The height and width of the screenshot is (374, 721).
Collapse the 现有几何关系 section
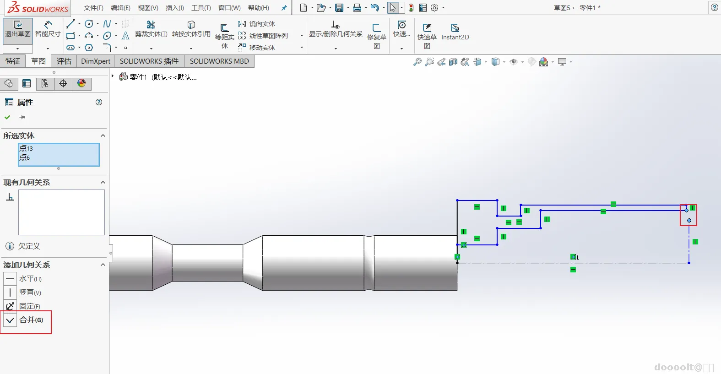click(103, 182)
